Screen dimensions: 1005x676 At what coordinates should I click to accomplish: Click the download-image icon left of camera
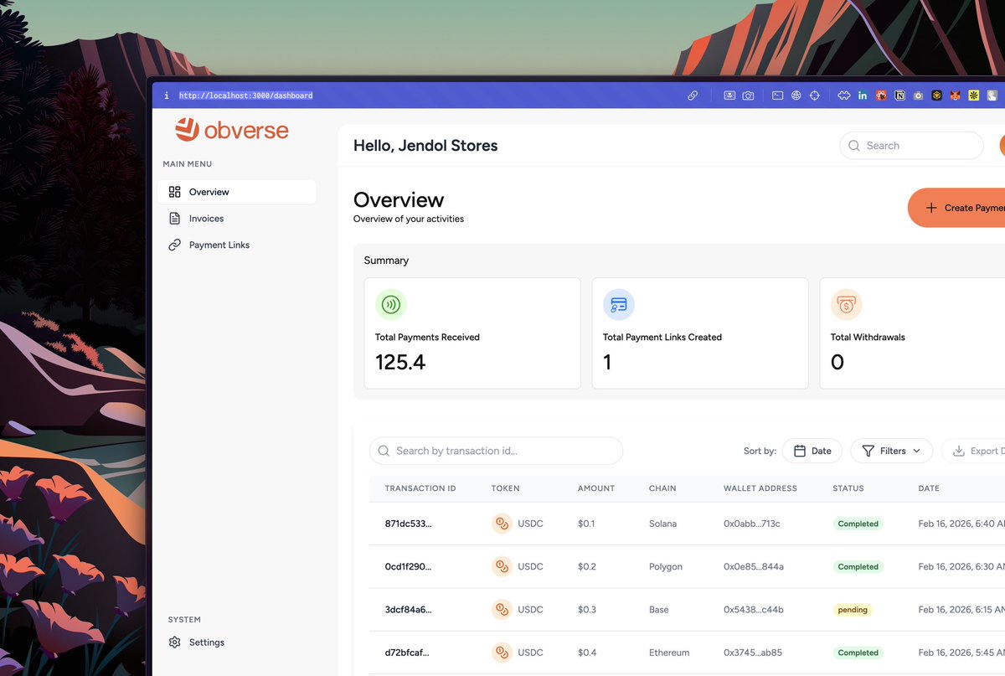click(x=729, y=96)
